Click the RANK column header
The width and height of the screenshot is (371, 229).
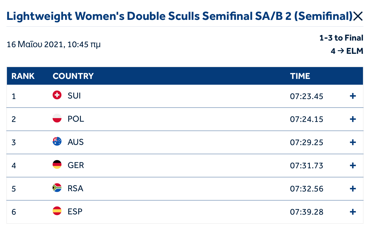tap(23, 76)
